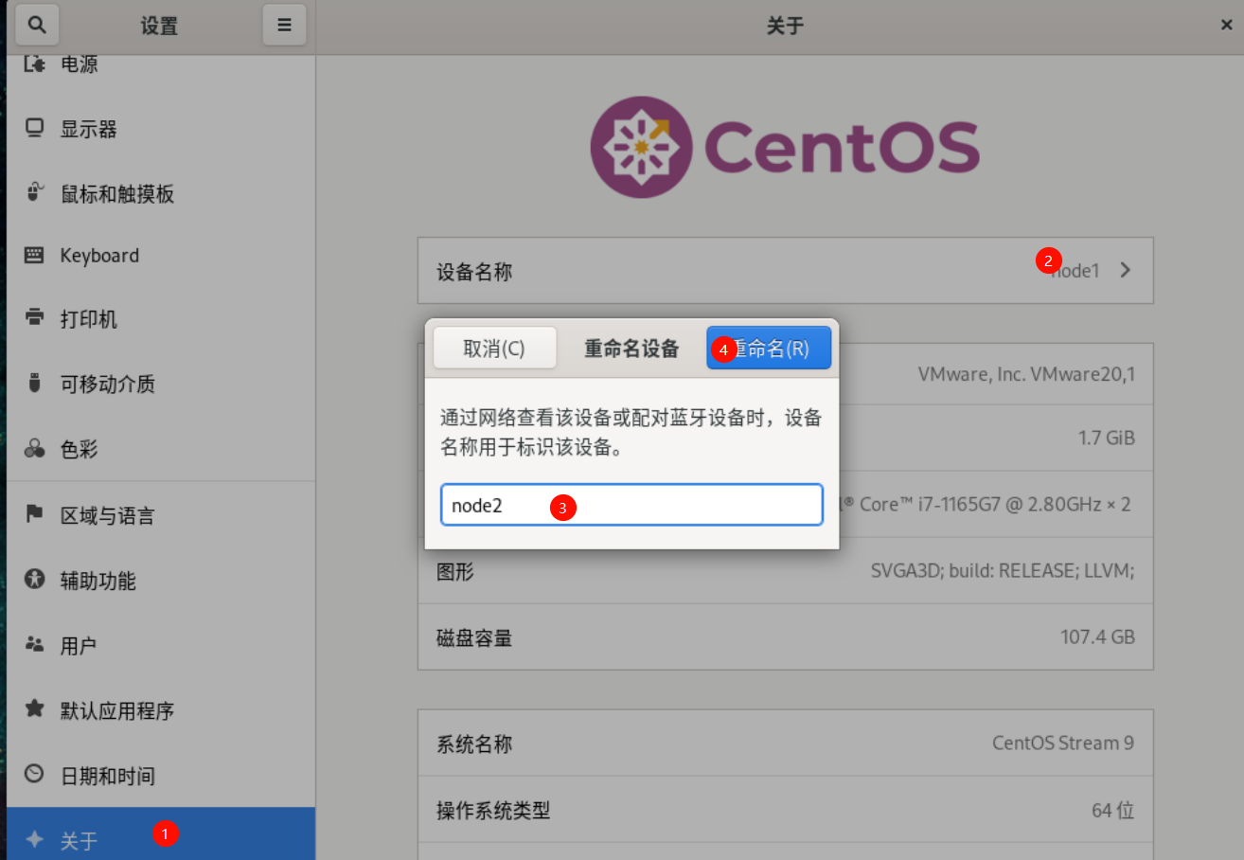Click the 重命名设备 dialog title
The image size is (1244, 860).
pyautogui.click(x=631, y=349)
